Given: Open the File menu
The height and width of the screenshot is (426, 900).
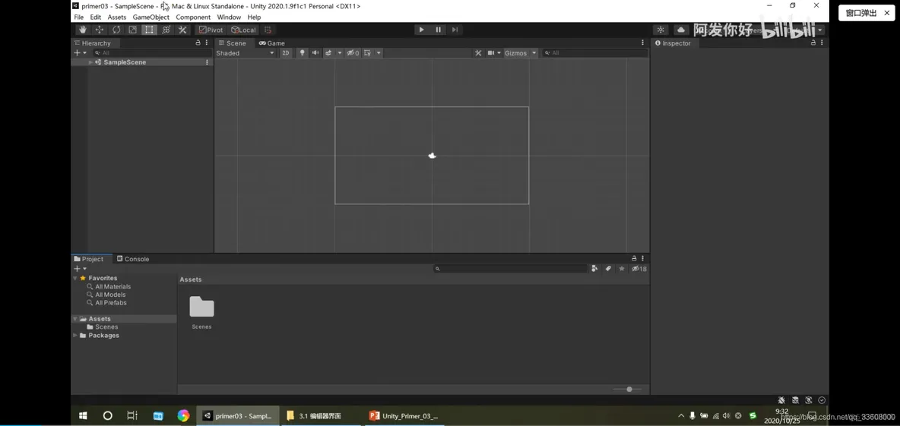Looking at the screenshot, I should [78, 17].
